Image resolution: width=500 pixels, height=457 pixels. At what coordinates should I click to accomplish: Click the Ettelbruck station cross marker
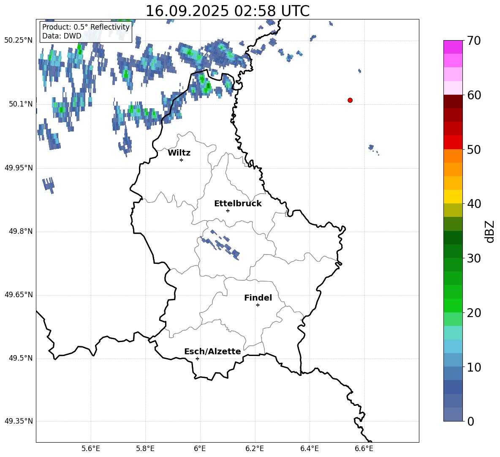click(x=228, y=211)
